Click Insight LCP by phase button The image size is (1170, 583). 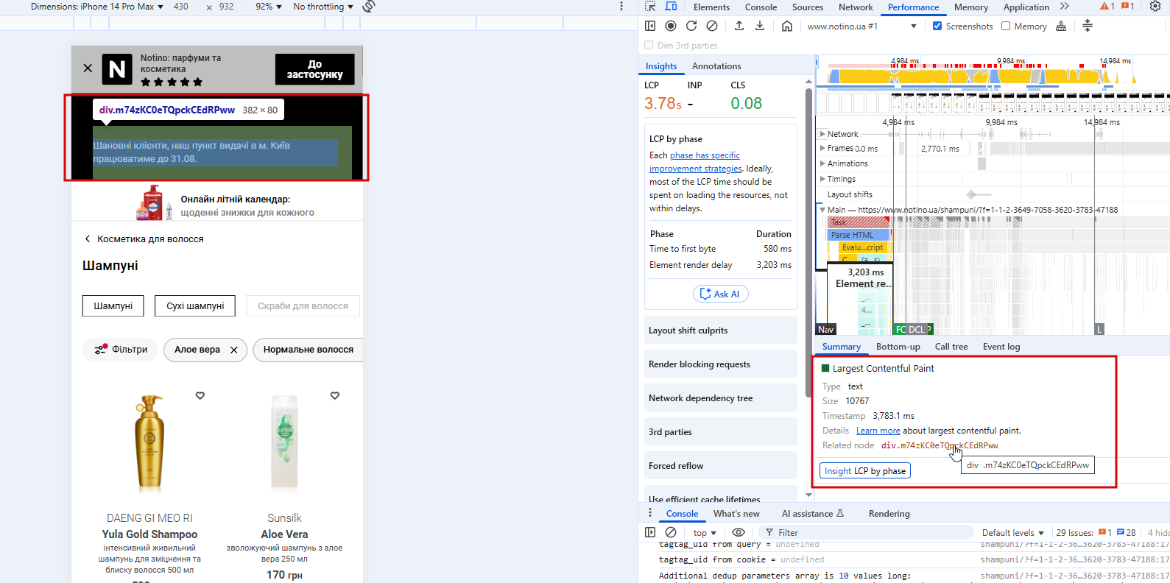point(865,470)
